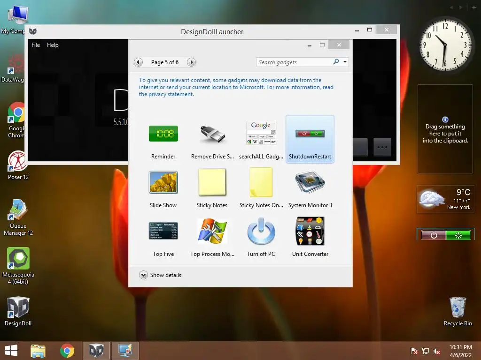The width and height of the screenshot is (481, 360).
Task: Minimize the DesignDollLauncher window
Action: (x=357, y=30)
